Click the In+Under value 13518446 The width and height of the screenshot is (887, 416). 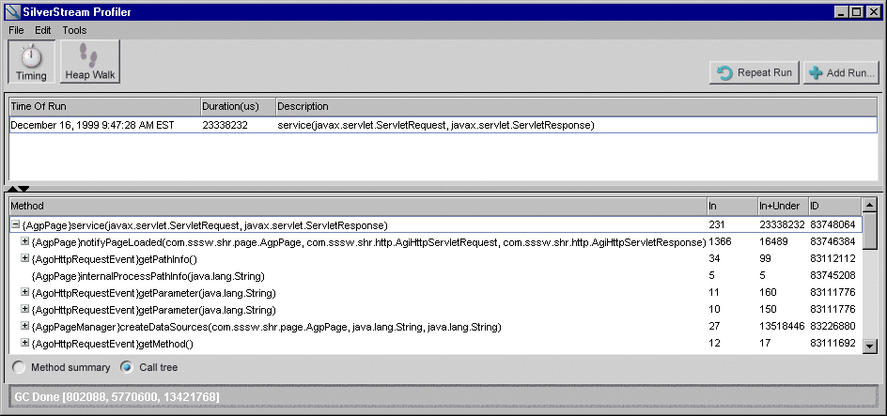pyautogui.click(x=782, y=327)
